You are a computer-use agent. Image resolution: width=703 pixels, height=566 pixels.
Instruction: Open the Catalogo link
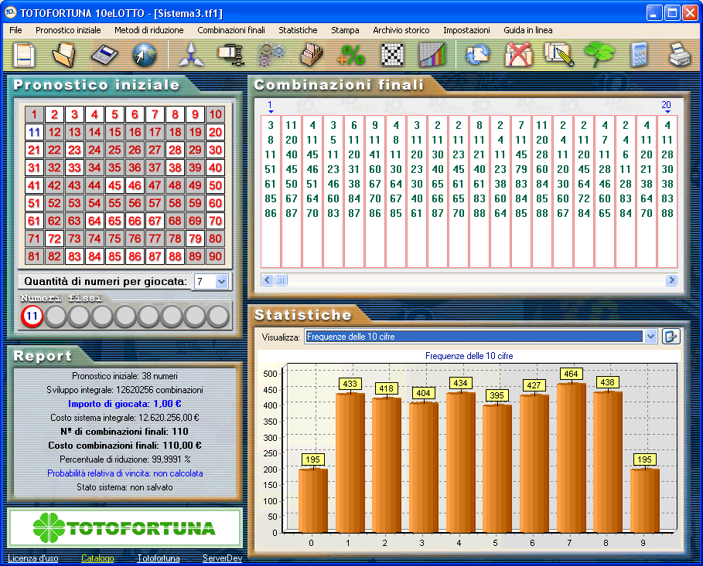97,558
